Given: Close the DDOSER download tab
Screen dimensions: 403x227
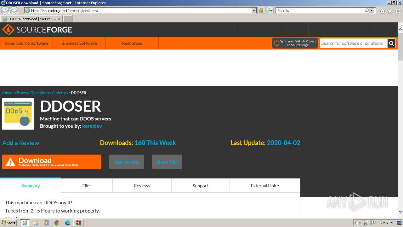Looking at the screenshot, I should pyautogui.click(x=59, y=19).
